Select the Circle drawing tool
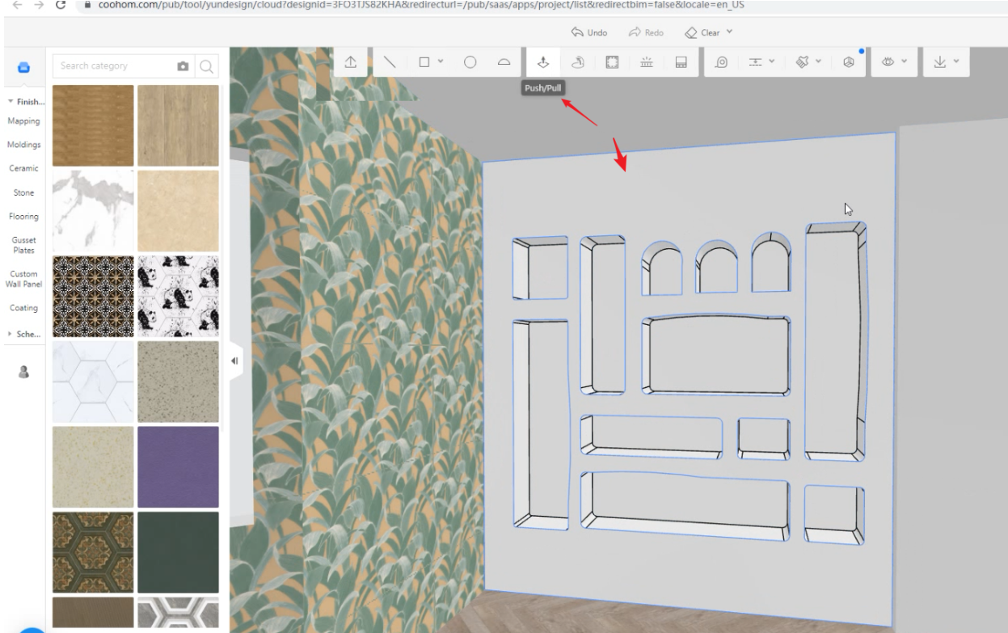This screenshot has height=633, width=1008. click(470, 62)
